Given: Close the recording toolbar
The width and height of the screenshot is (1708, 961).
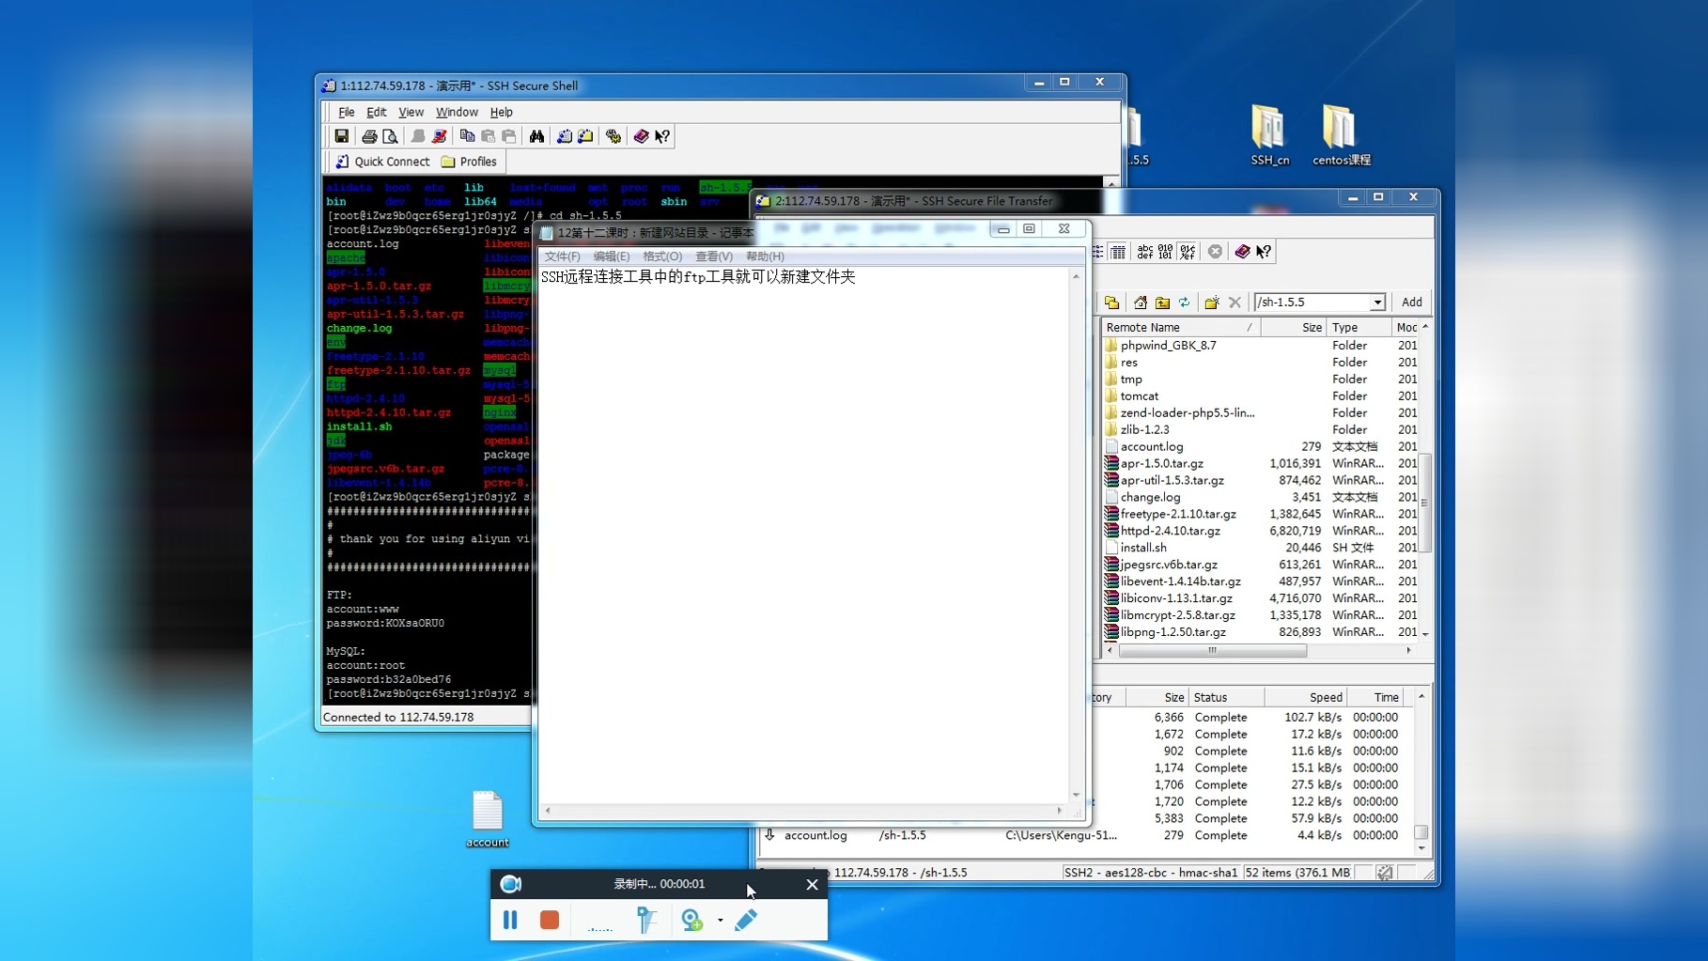Looking at the screenshot, I should tap(812, 884).
